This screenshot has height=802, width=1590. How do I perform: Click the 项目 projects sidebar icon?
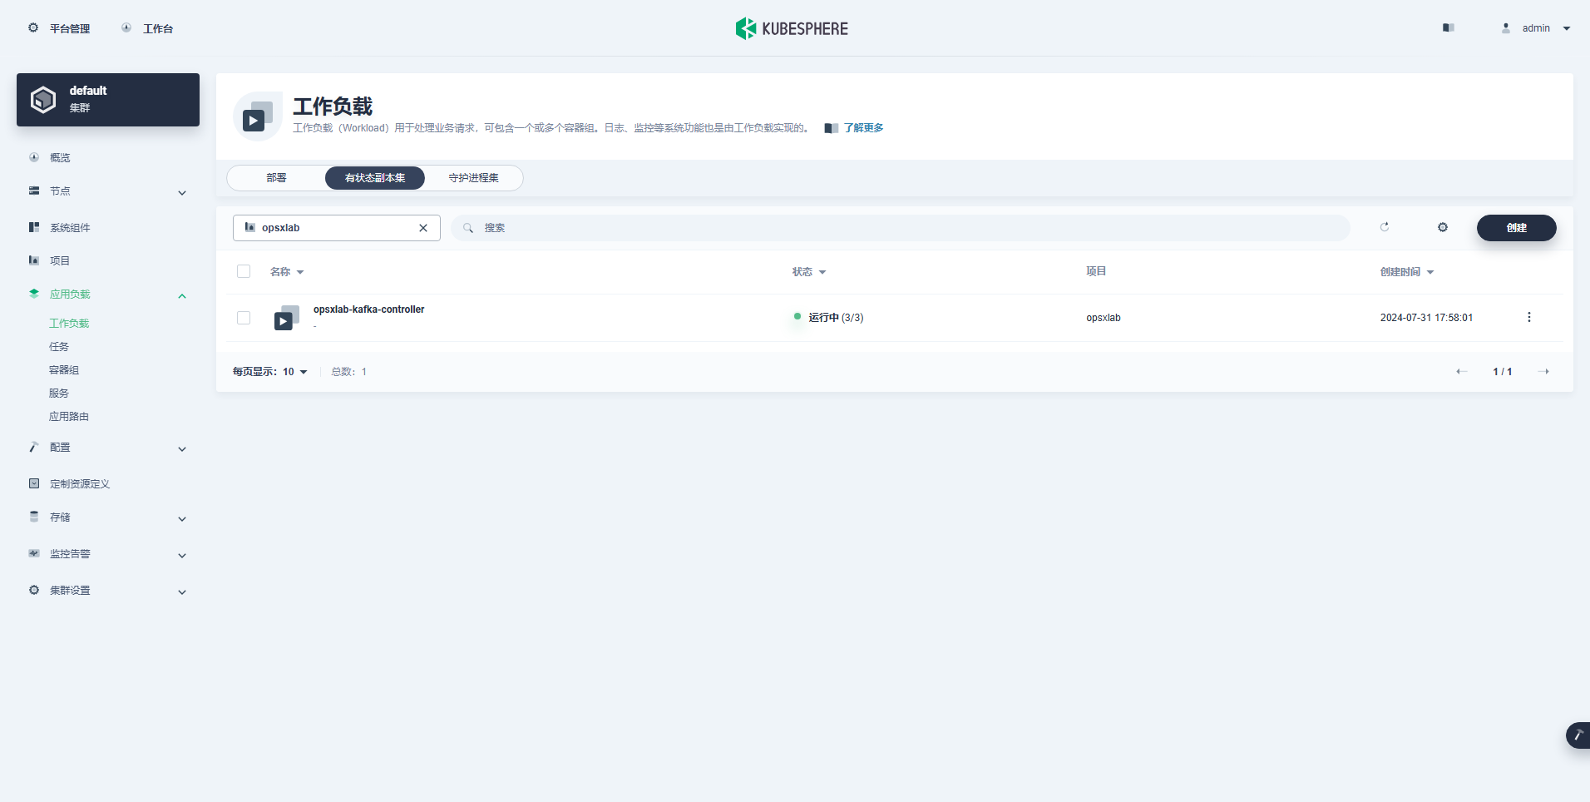tap(34, 260)
